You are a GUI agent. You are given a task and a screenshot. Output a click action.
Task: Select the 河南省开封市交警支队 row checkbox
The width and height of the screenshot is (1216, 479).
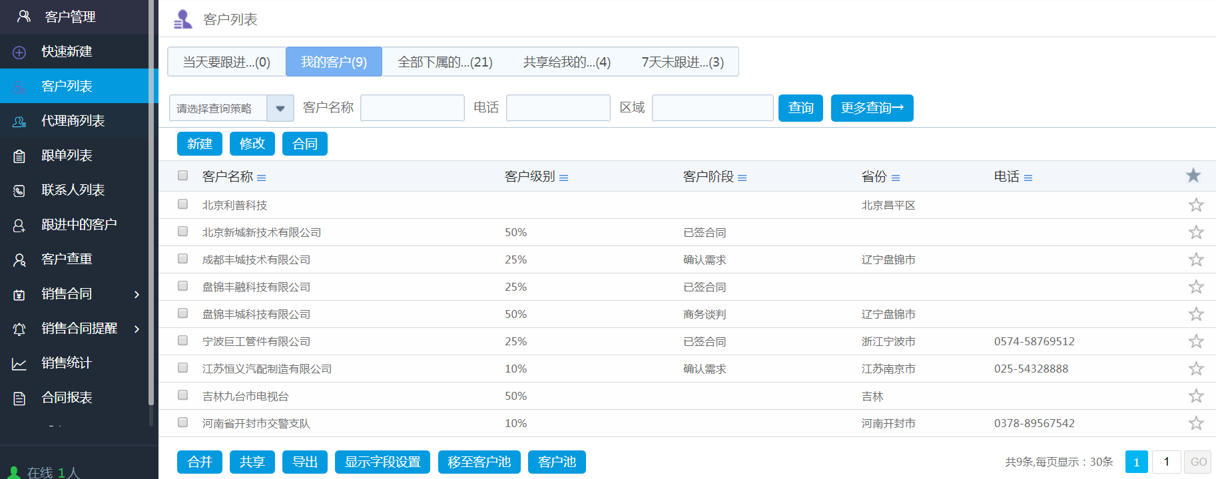(182, 422)
